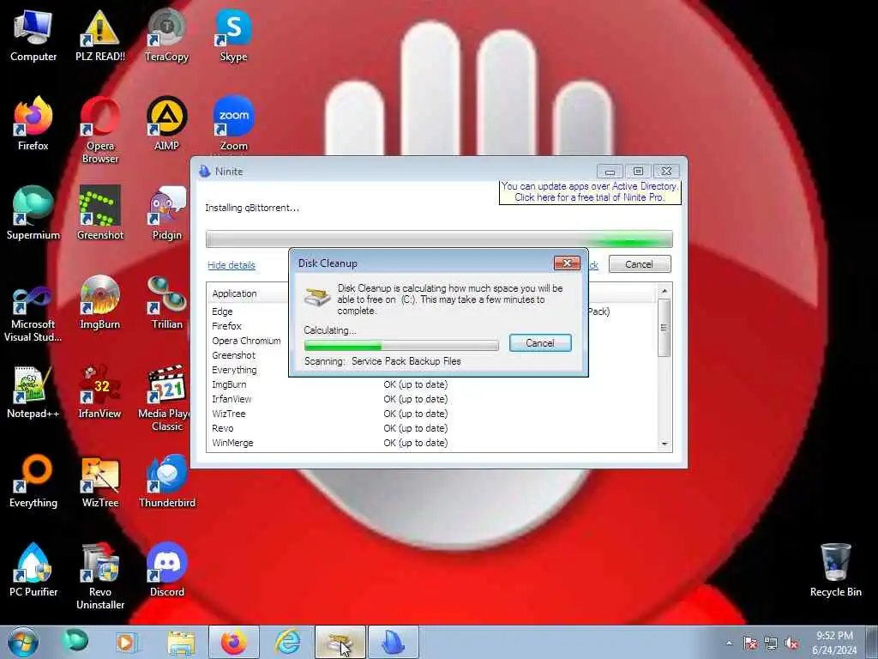The width and height of the screenshot is (878, 659).
Task: Open the Recycle Bin
Action: tap(835, 570)
